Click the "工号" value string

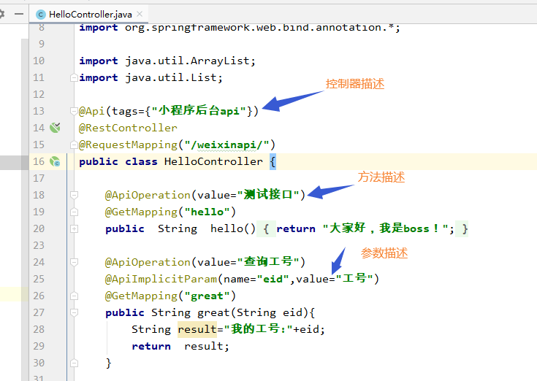[354, 278]
